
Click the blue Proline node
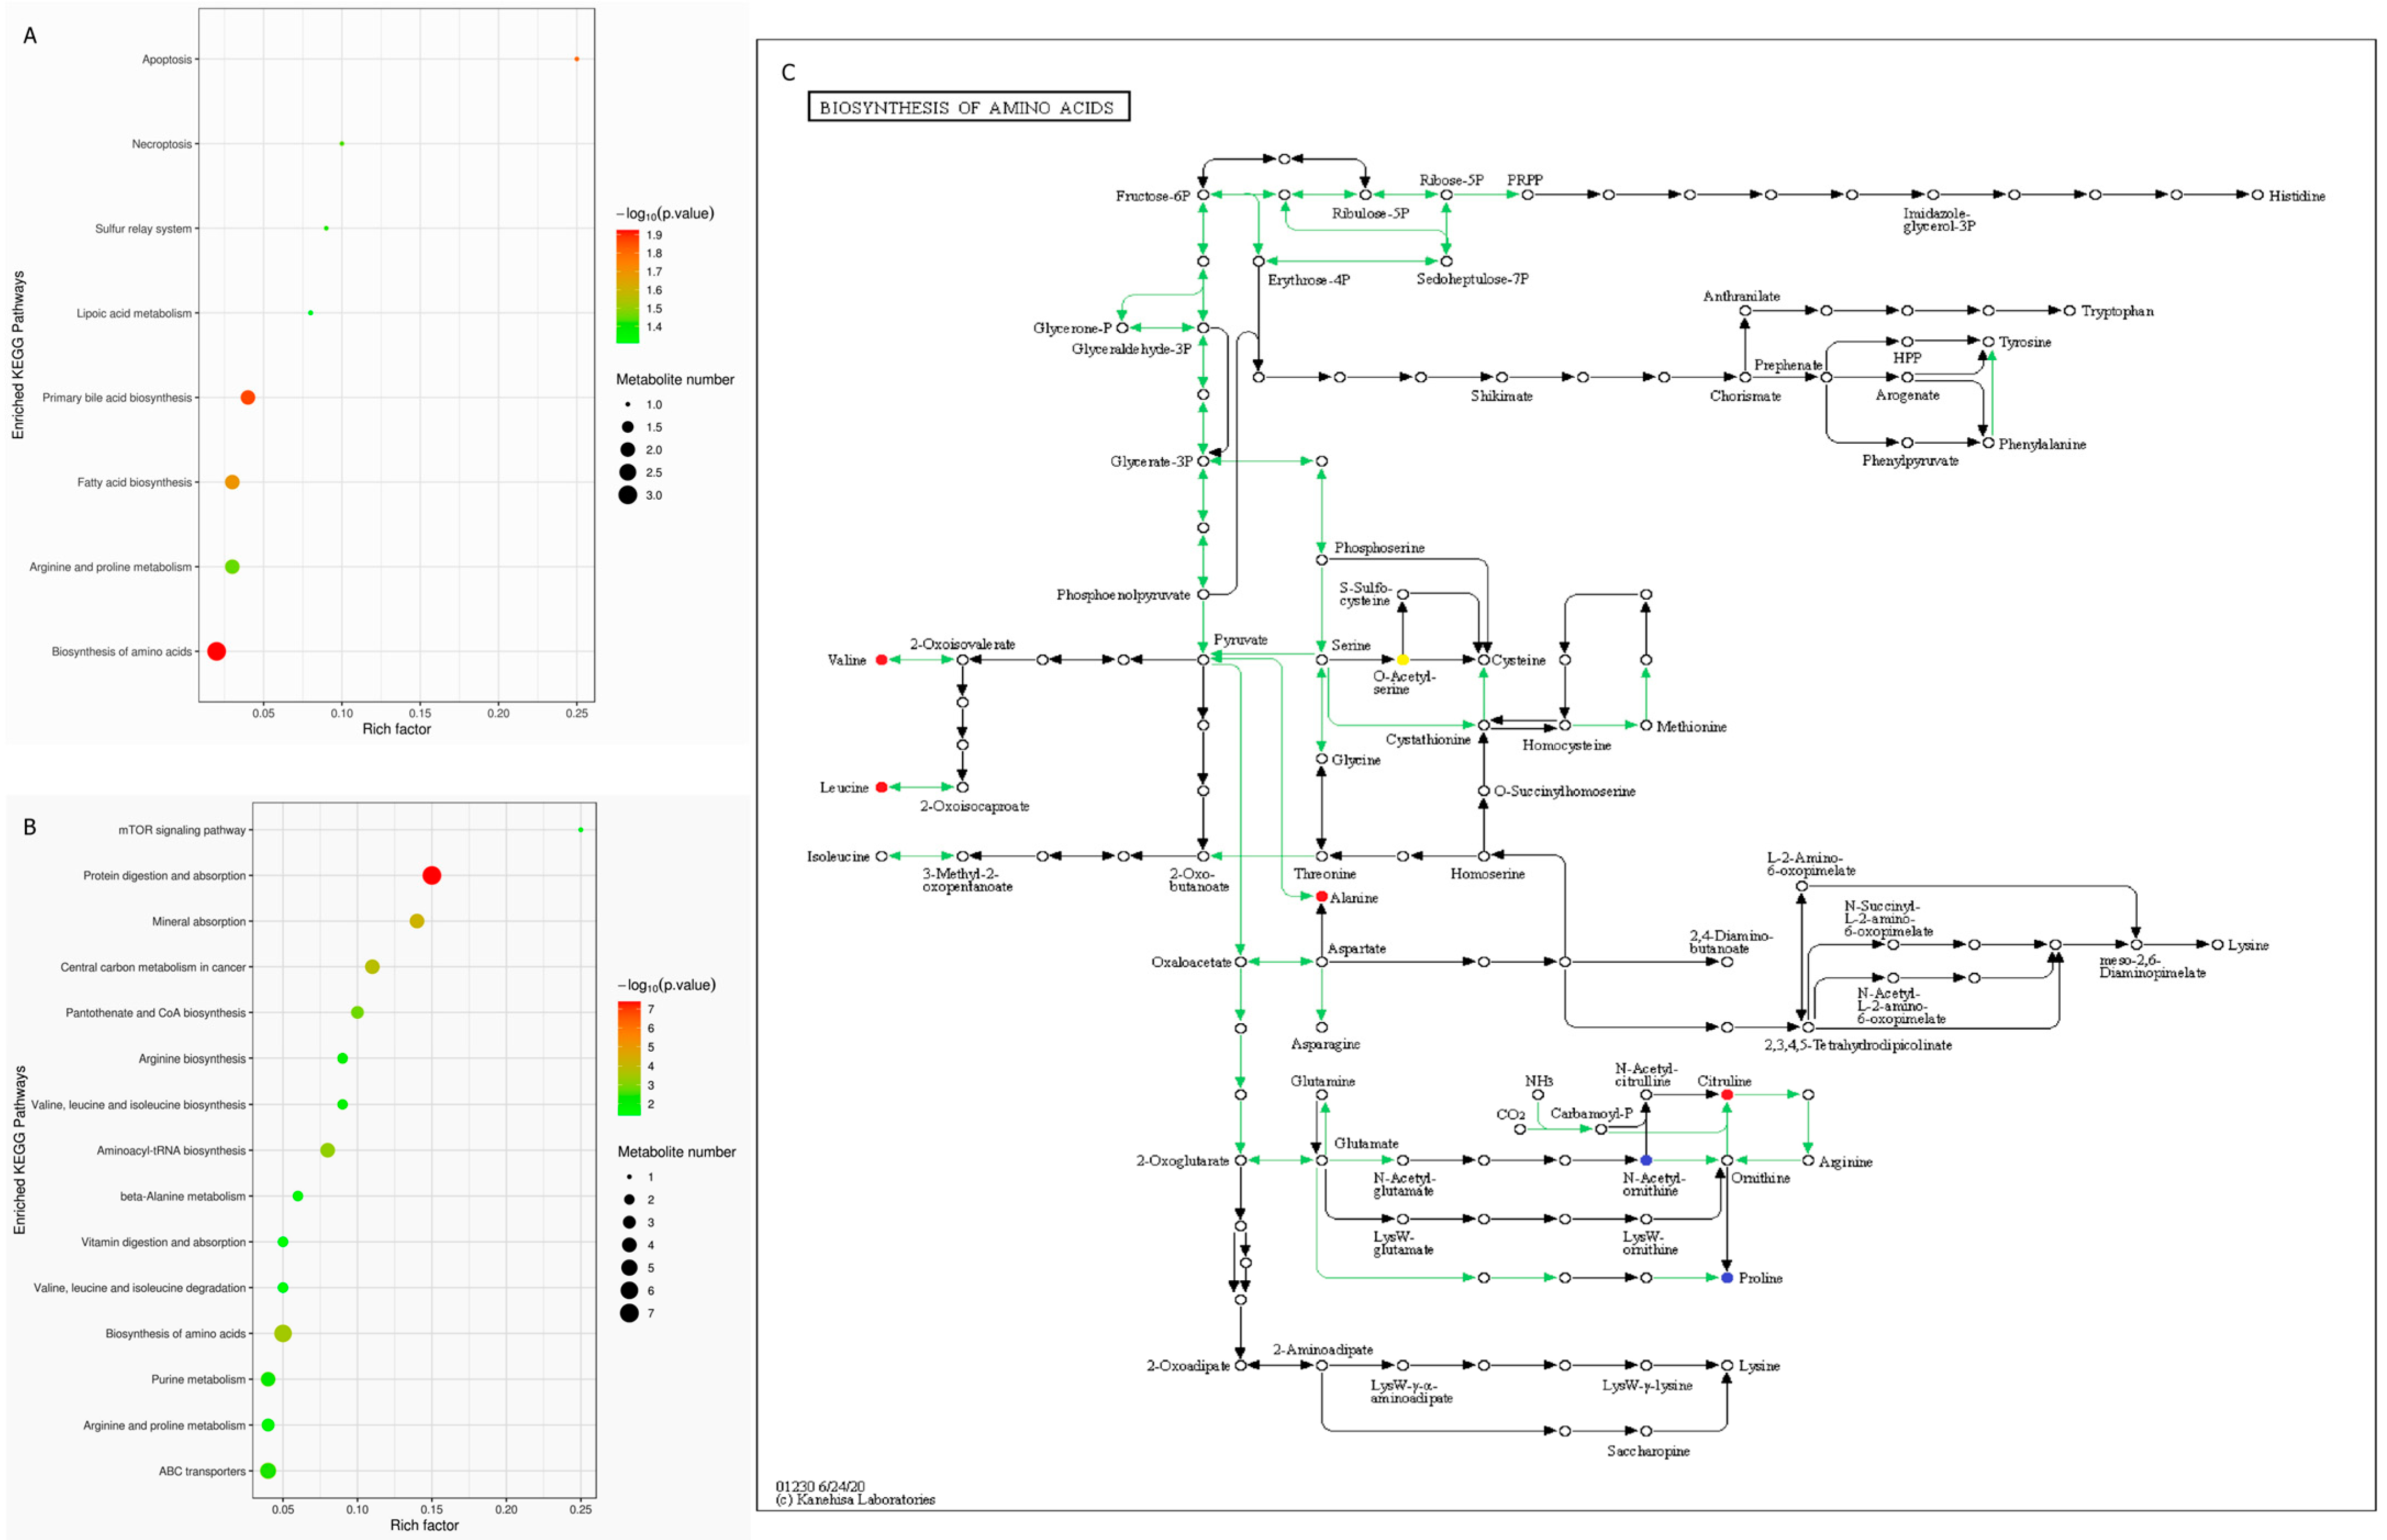tap(1726, 1278)
